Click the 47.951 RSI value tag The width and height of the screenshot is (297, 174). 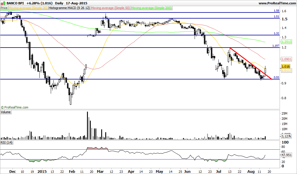[287, 155]
